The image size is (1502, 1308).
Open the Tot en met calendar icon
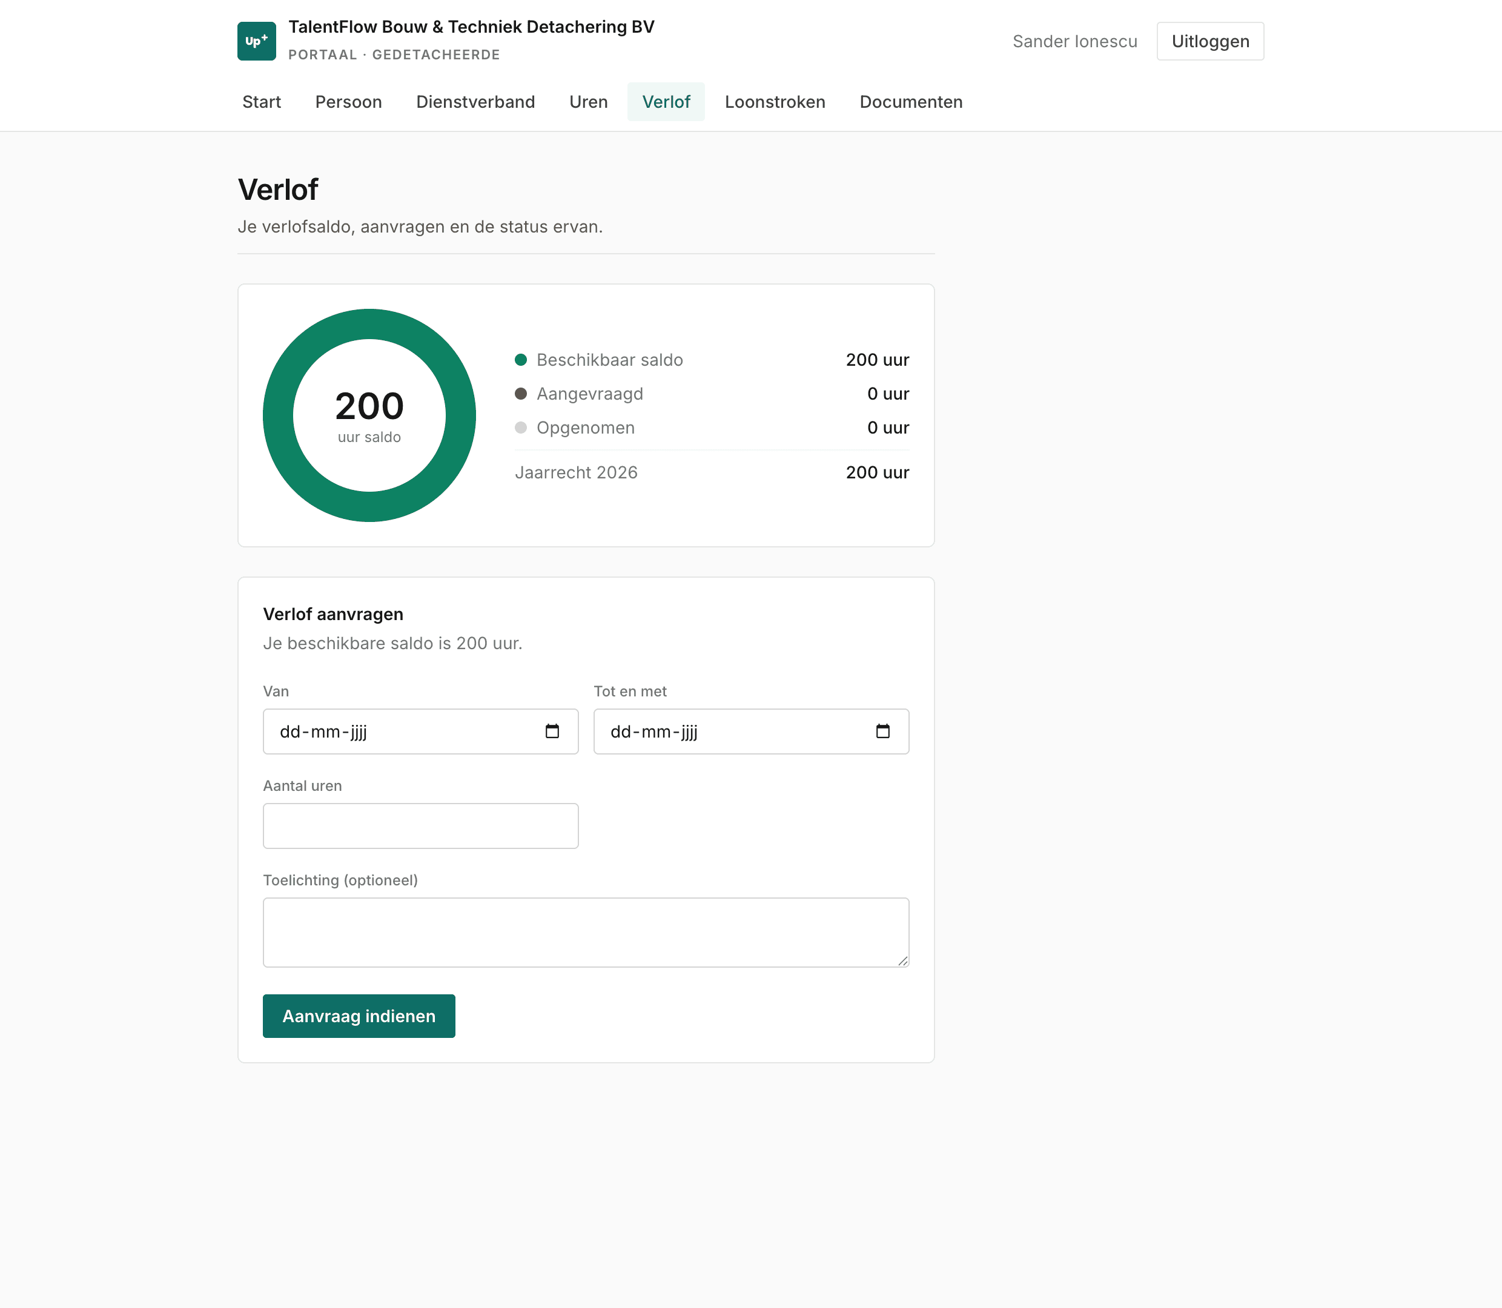[x=882, y=732]
